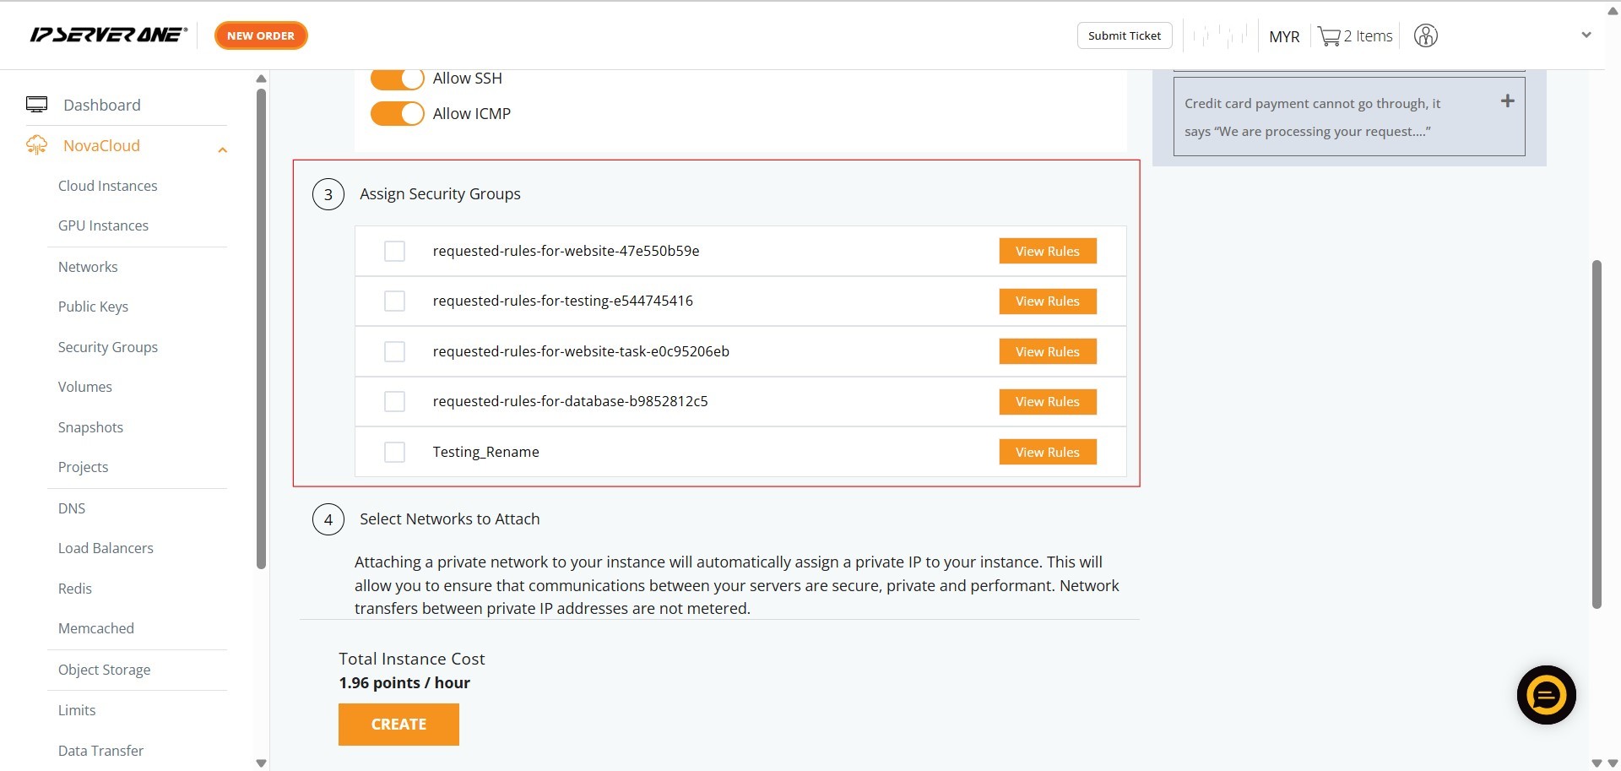Click the Dashboard monitor icon
Image resolution: width=1621 pixels, height=771 pixels.
[36, 105]
